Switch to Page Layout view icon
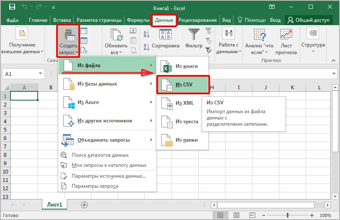This screenshot has width=340, height=220. coord(236,215)
